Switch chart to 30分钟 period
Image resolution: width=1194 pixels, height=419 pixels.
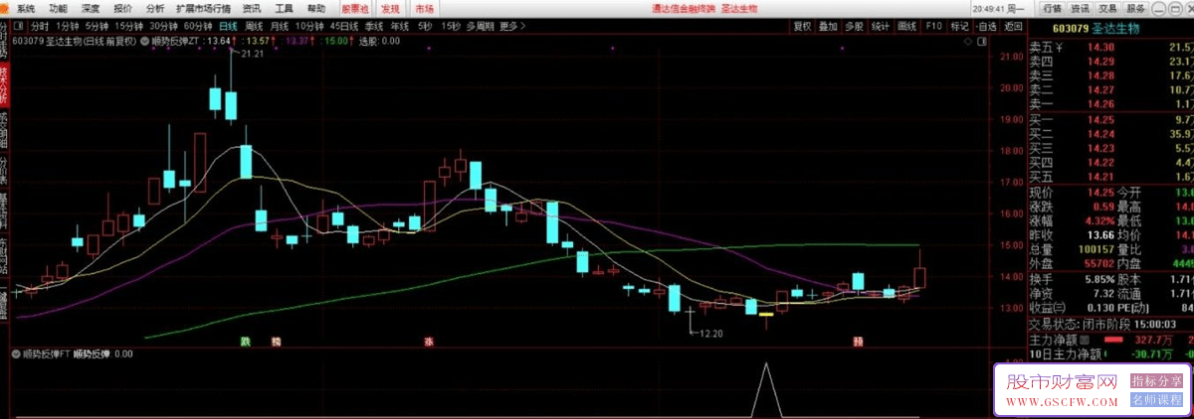pyautogui.click(x=164, y=25)
